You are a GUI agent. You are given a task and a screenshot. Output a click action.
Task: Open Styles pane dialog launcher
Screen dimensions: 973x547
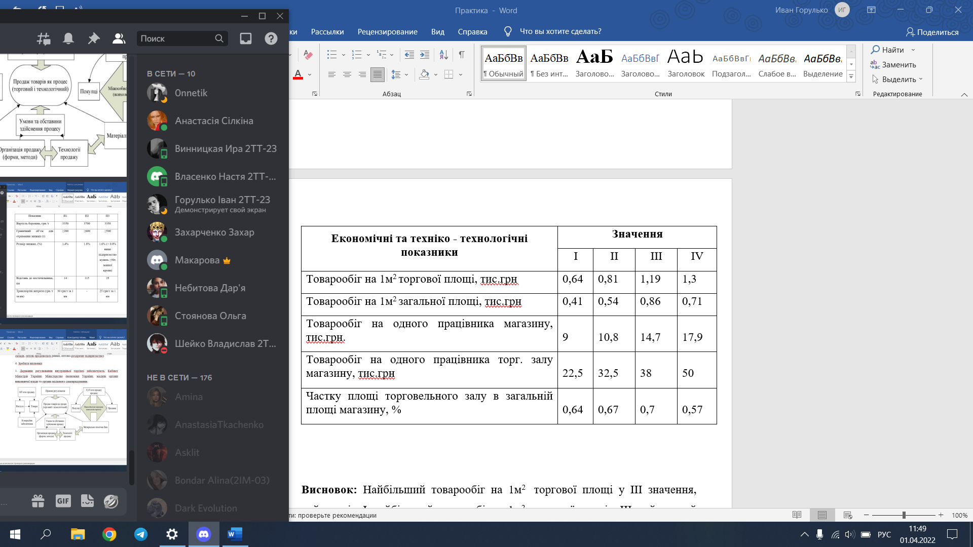click(x=857, y=94)
